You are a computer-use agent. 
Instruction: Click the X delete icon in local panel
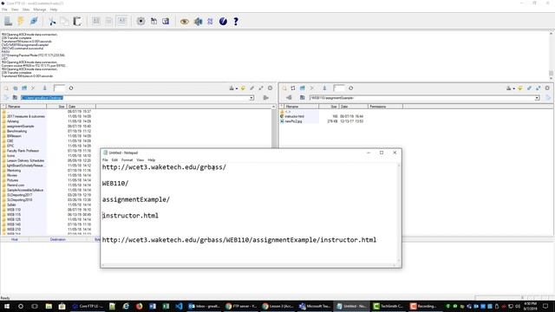[33, 88]
